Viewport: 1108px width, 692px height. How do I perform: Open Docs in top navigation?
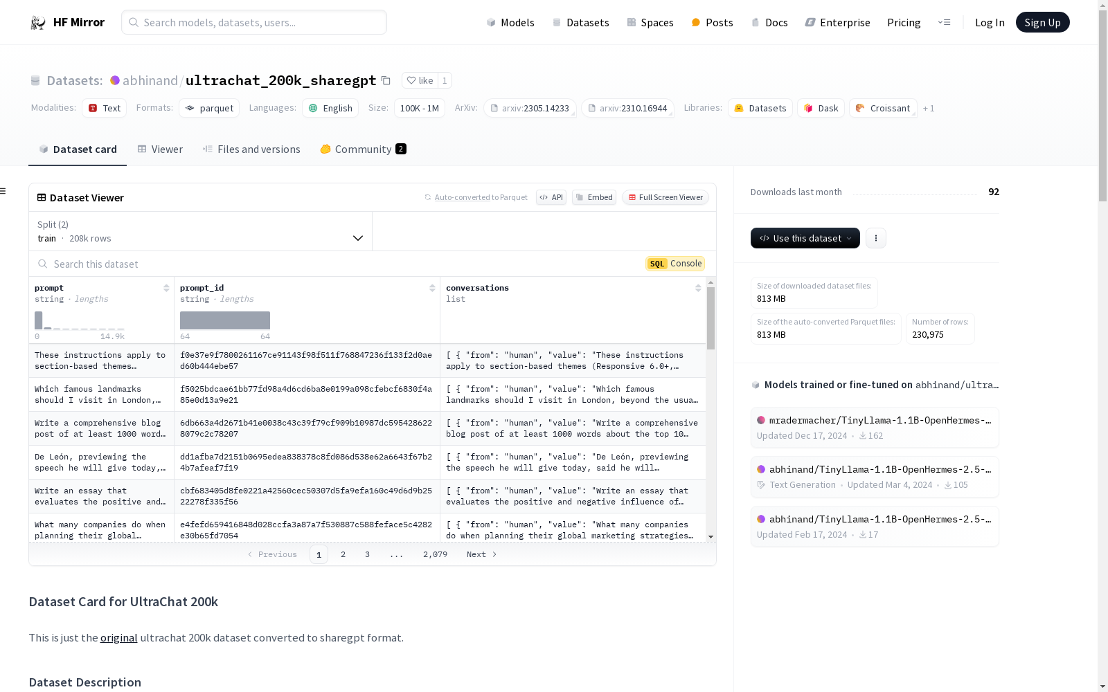pyautogui.click(x=769, y=23)
